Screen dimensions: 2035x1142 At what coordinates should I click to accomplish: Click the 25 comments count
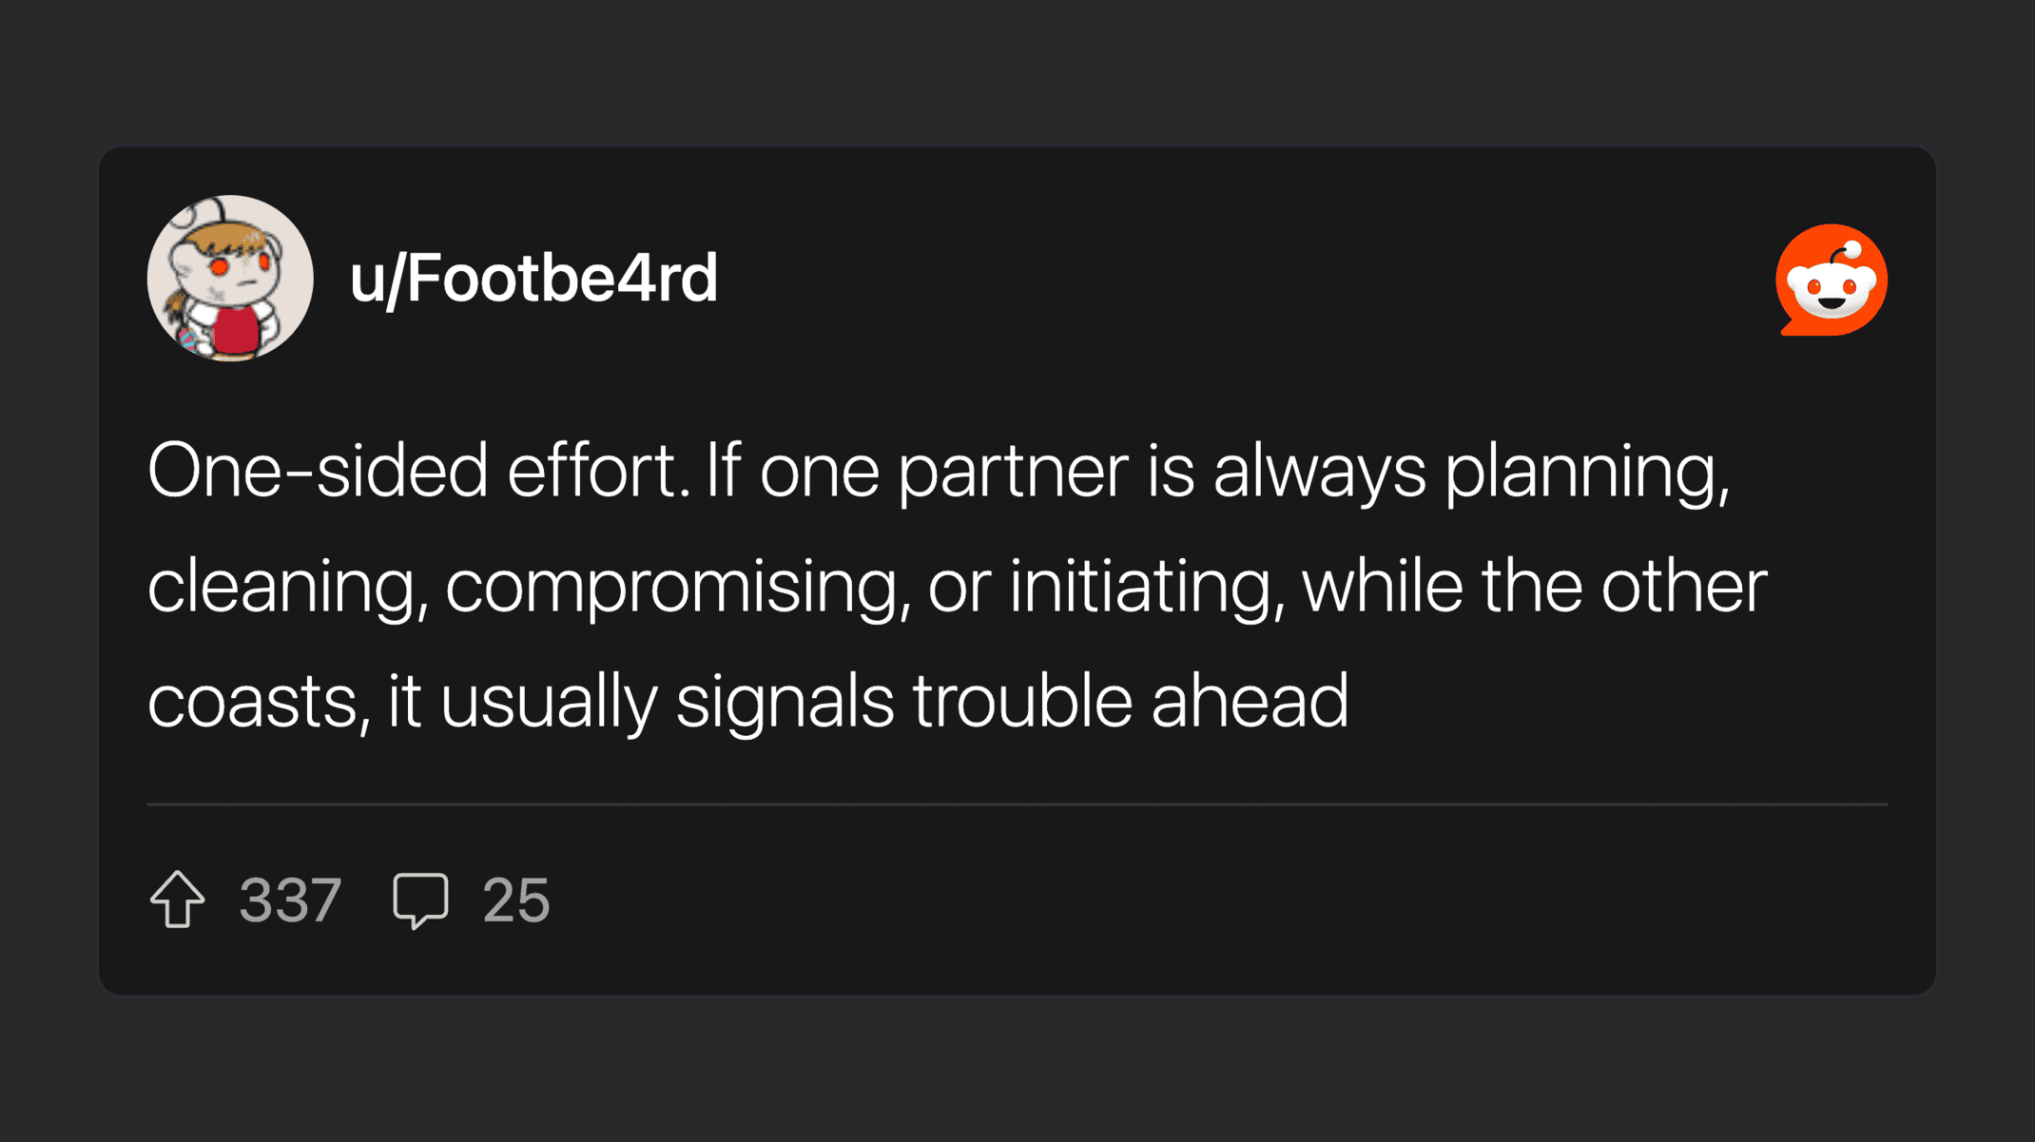coord(515,900)
